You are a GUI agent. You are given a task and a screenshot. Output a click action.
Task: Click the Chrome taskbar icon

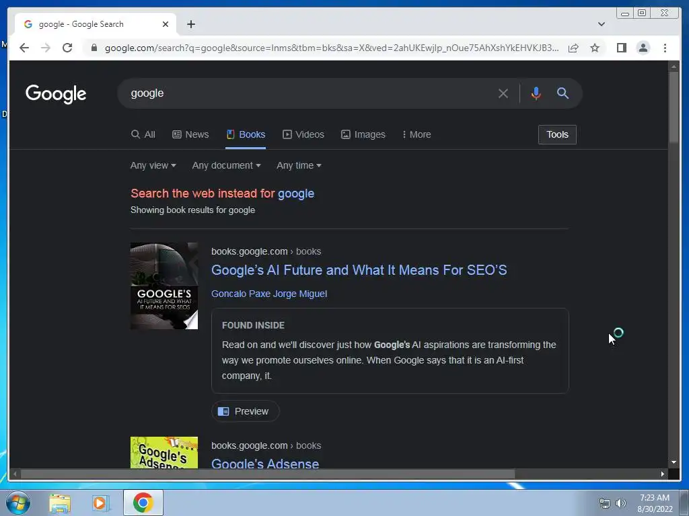143,503
